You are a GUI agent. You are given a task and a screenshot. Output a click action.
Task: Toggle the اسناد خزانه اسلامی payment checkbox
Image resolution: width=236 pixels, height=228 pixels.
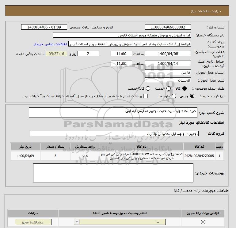146,96
